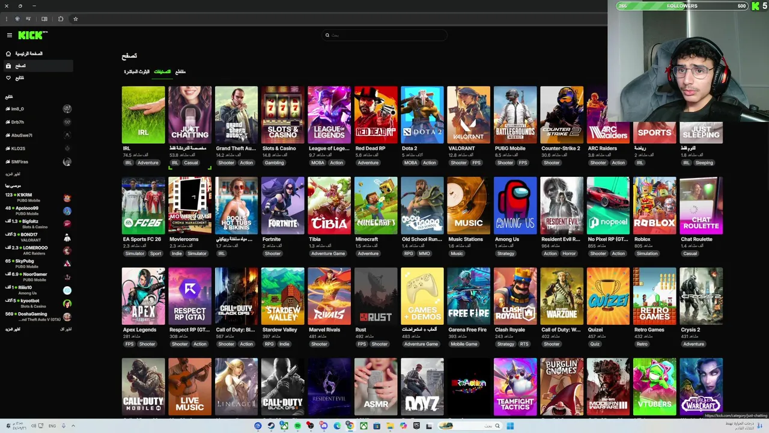
Task: Open the browser three-dot menu
Action: pos(7,19)
